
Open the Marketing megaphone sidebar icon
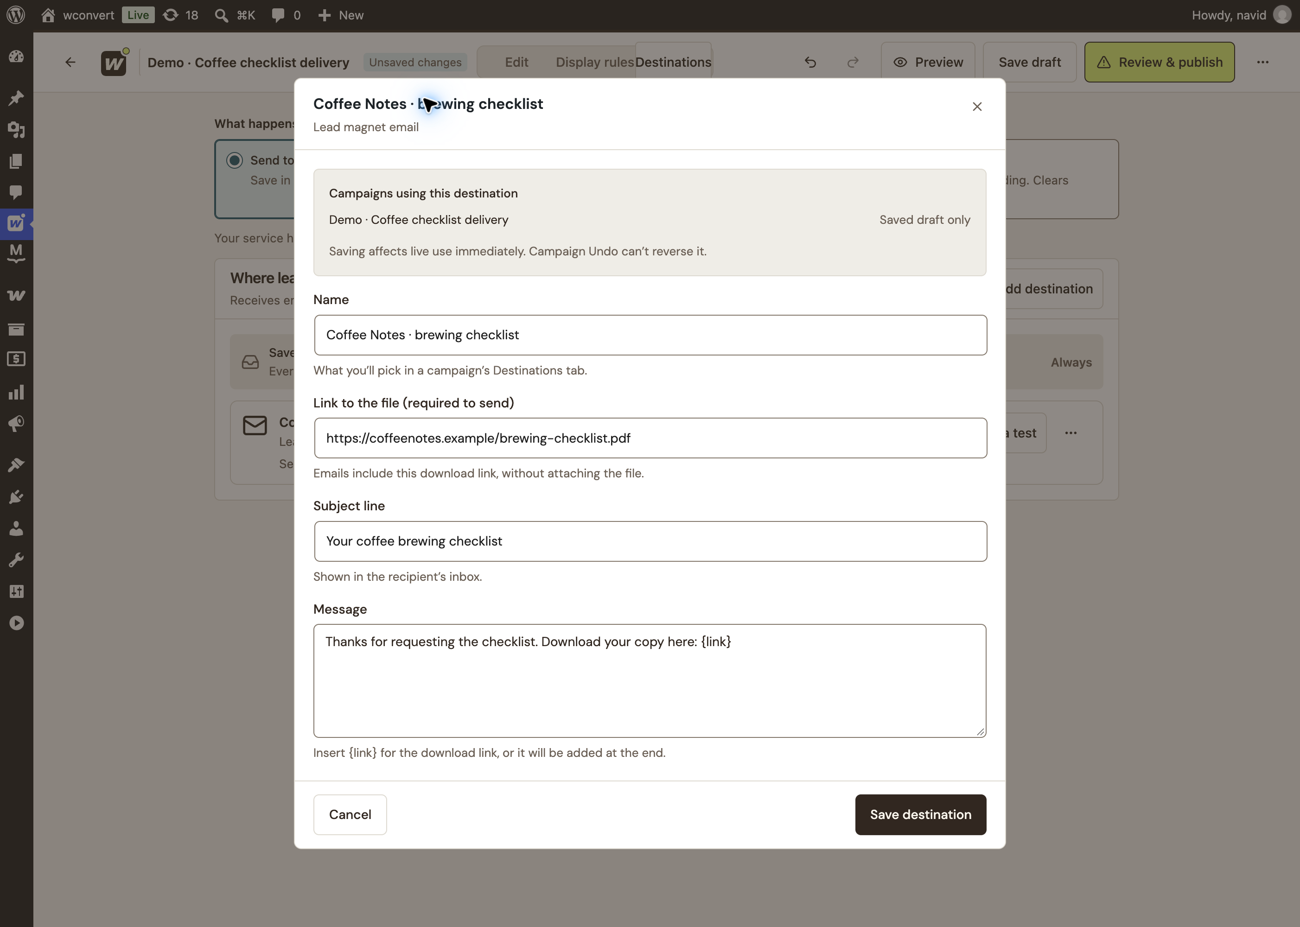[16, 424]
